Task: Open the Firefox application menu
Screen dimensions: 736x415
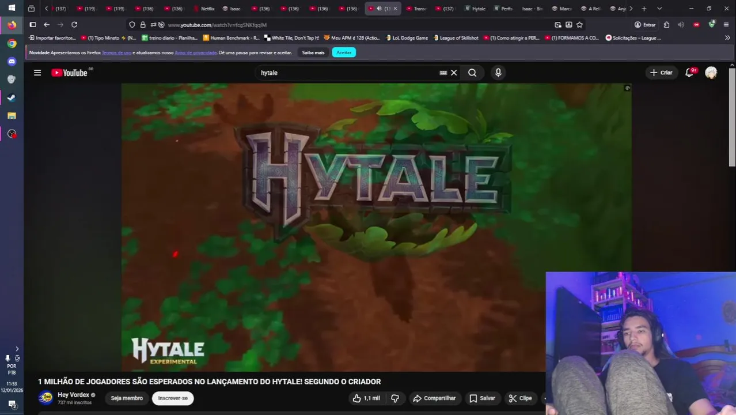Action: point(726,25)
